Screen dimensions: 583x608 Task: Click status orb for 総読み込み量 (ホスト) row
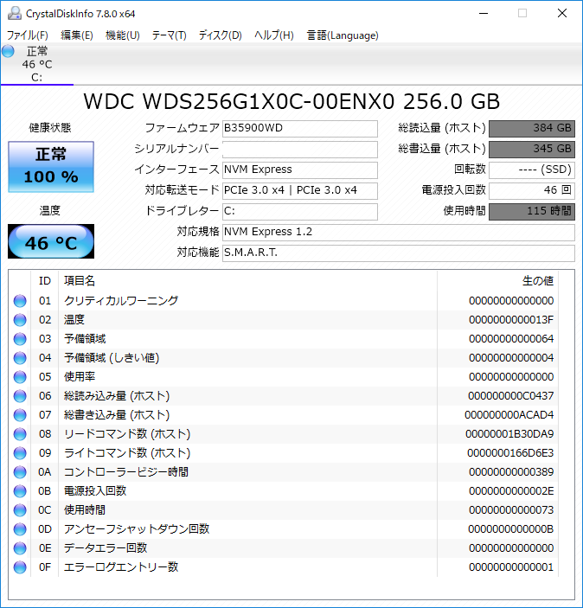point(20,396)
